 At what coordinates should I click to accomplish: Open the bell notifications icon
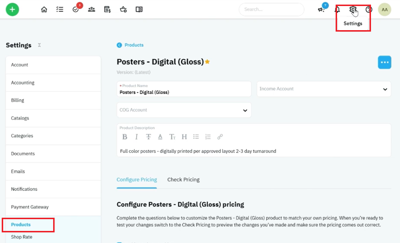337,10
